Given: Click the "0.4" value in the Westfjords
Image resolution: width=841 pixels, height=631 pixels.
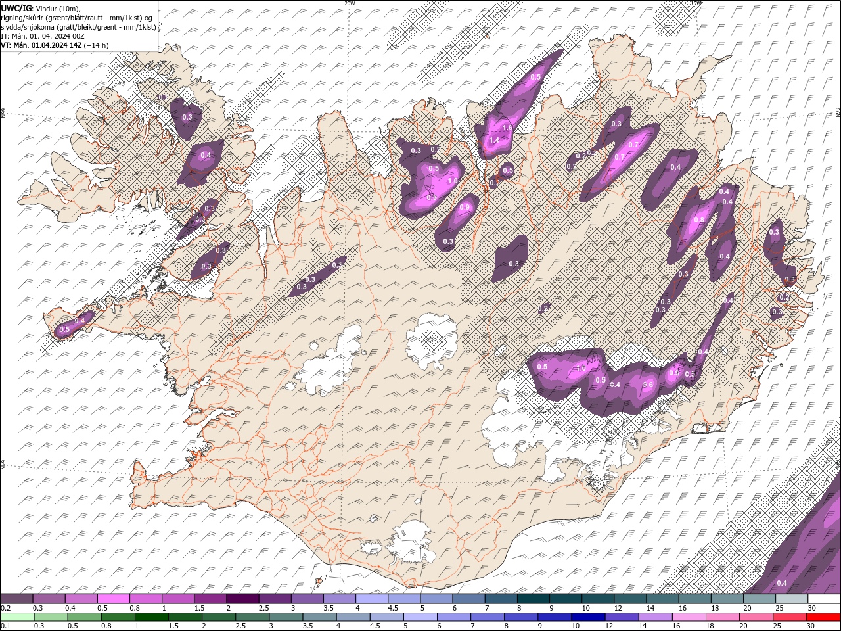Looking at the screenshot, I should (206, 156).
